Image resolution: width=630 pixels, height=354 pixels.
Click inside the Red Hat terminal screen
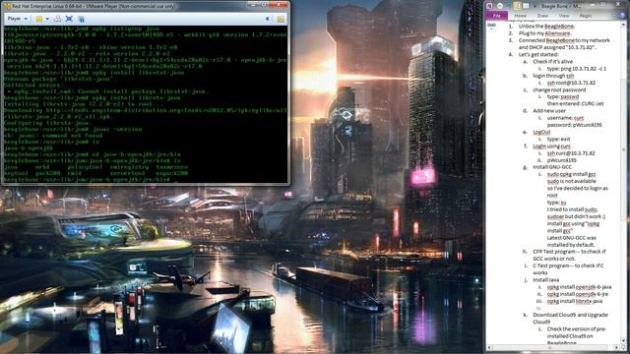click(x=146, y=103)
